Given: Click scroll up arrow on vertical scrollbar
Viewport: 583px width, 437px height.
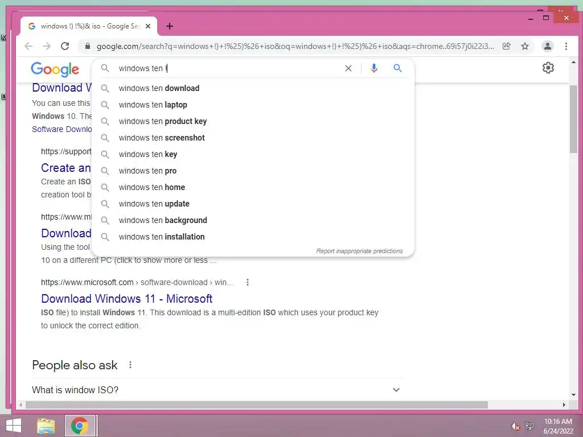Looking at the screenshot, I should 573,63.
